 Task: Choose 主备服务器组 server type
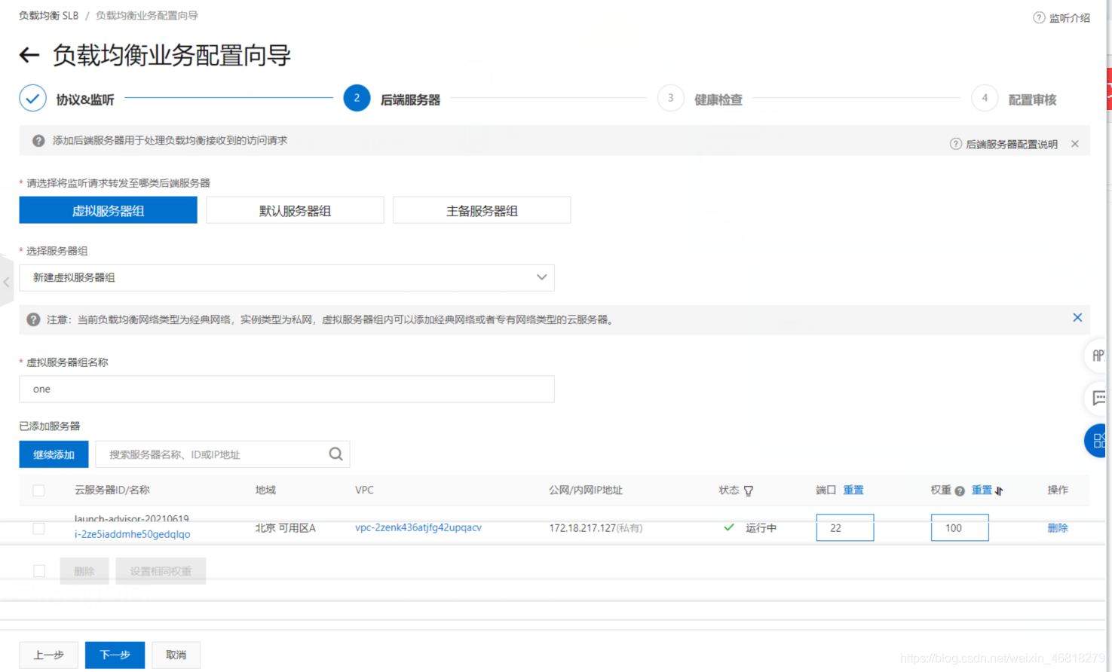(x=482, y=210)
